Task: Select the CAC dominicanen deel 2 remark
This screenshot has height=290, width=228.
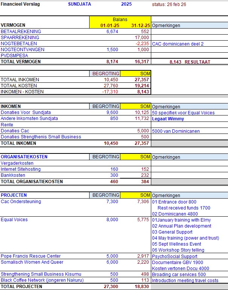Action: 178,44
